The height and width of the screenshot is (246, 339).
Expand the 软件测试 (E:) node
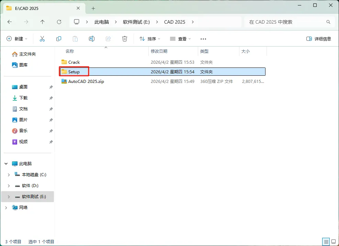(9, 197)
